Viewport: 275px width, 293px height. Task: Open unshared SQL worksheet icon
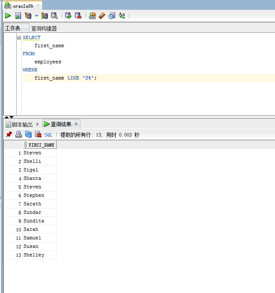coord(92,16)
